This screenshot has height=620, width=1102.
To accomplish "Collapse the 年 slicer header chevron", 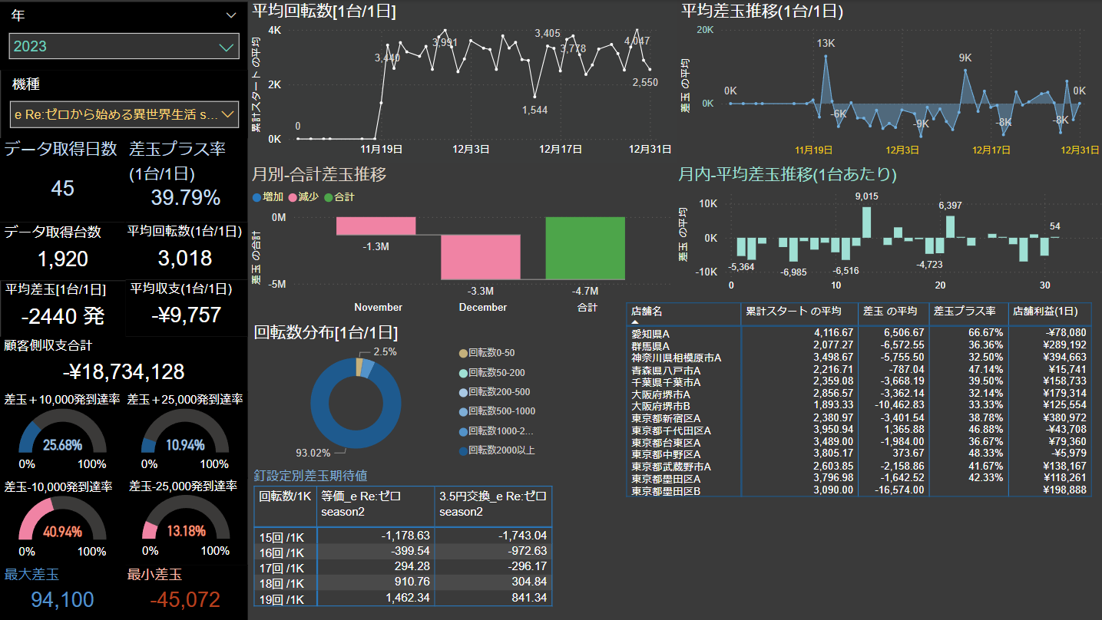I will pyautogui.click(x=231, y=15).
